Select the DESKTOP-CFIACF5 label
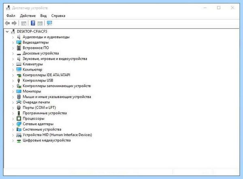The height and width of the screenshot is (179, 243). point(32,32)
